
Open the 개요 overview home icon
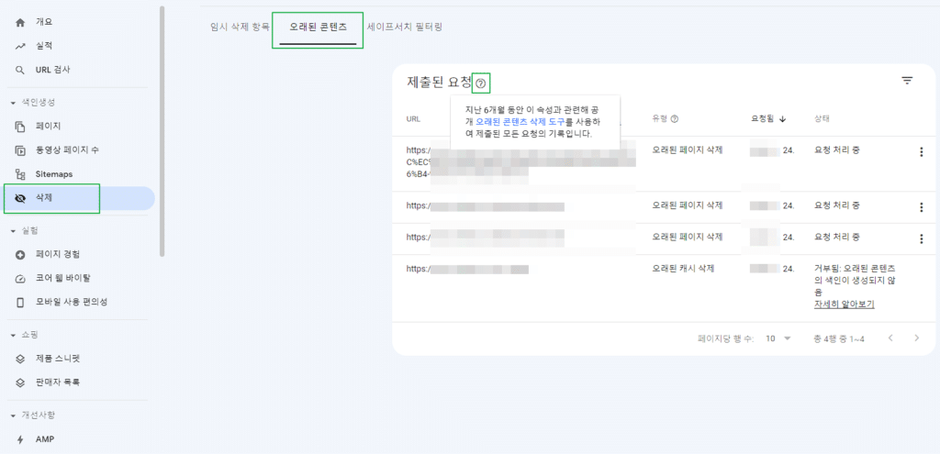(x=20, y=23)
